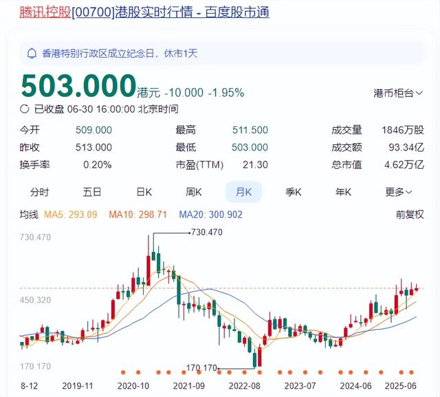Click the first orange event dot on the chart
440x397 pixels.
(x=123, y=372)
